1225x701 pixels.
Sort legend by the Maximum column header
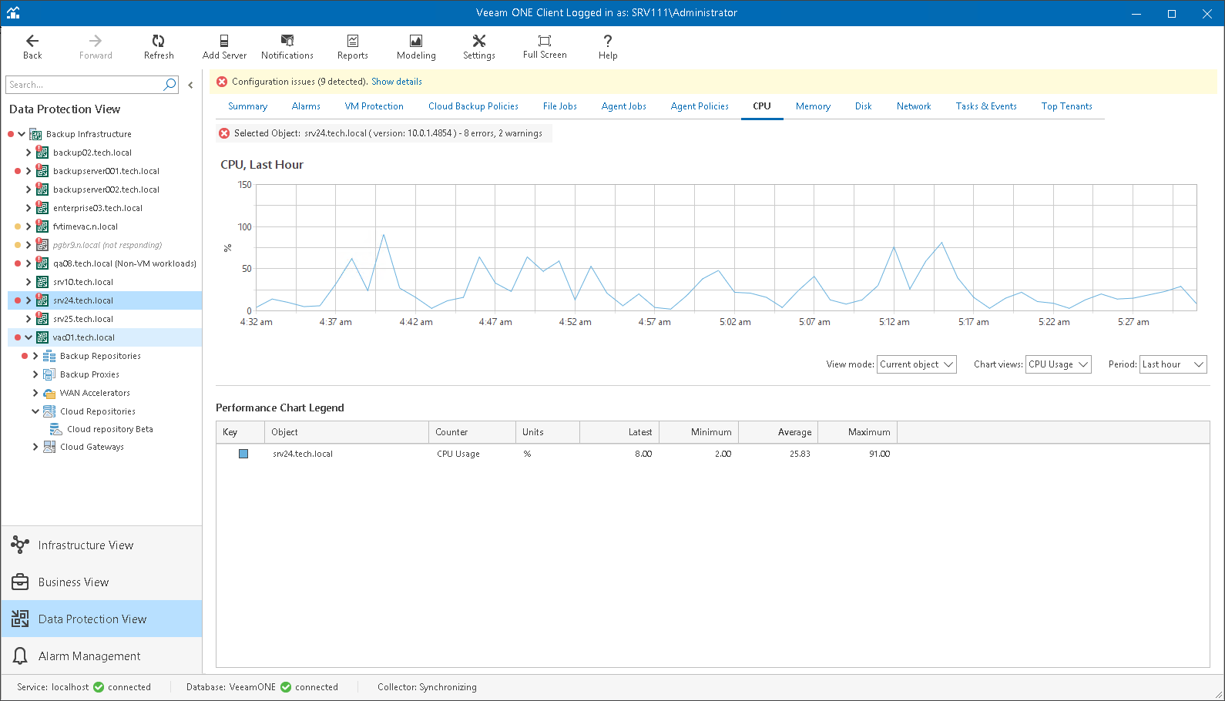tap(857, 432)
